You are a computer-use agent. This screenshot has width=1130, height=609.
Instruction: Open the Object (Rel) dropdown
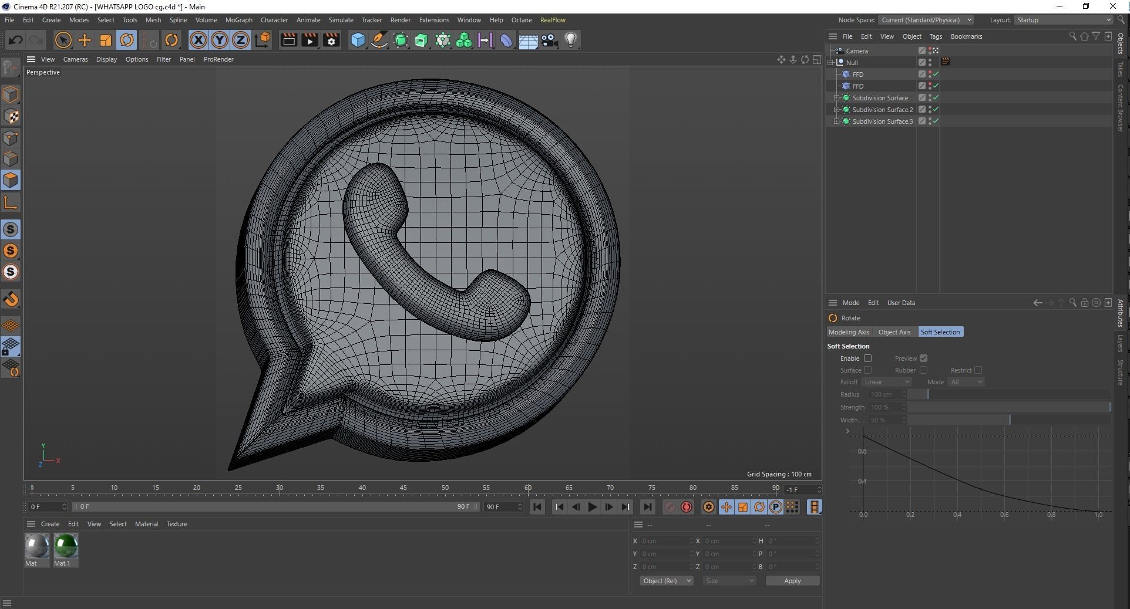tap(666, 581)
